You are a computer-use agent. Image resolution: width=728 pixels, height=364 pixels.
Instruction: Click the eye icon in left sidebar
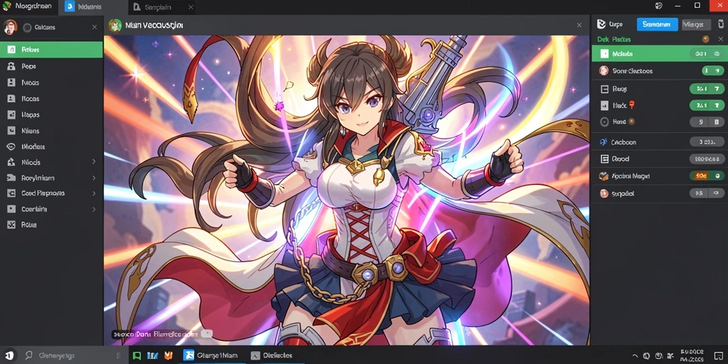click(11, 146)
